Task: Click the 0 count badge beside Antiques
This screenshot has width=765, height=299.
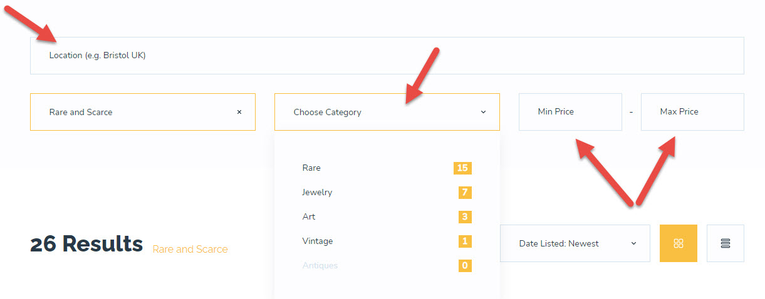Action: click(x=464, y=265)
